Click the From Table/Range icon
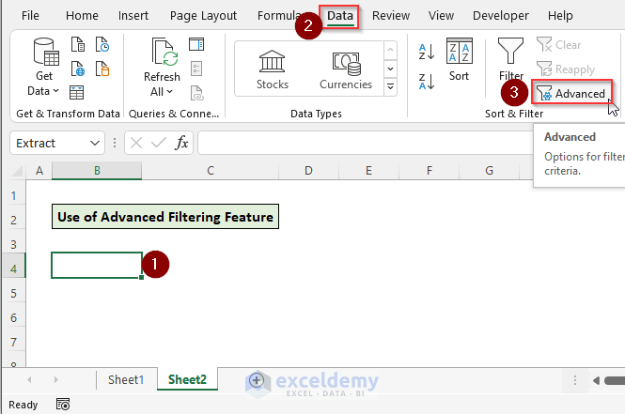 [x=78, y=92]
